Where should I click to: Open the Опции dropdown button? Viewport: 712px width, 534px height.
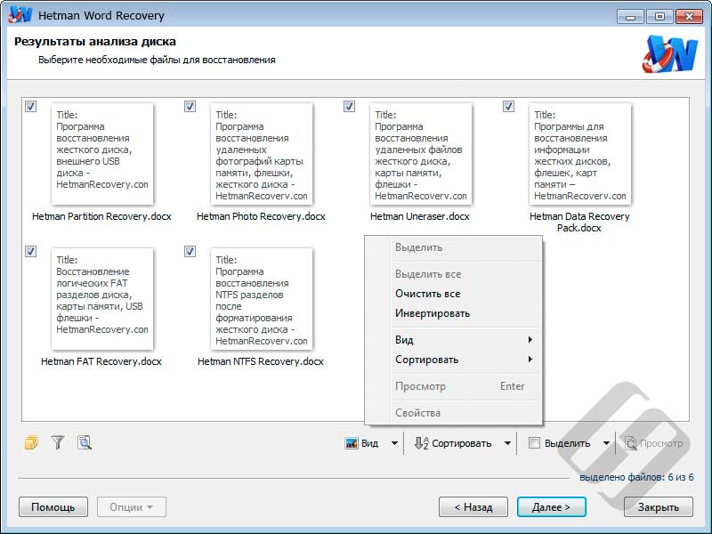tap(131, 506)
